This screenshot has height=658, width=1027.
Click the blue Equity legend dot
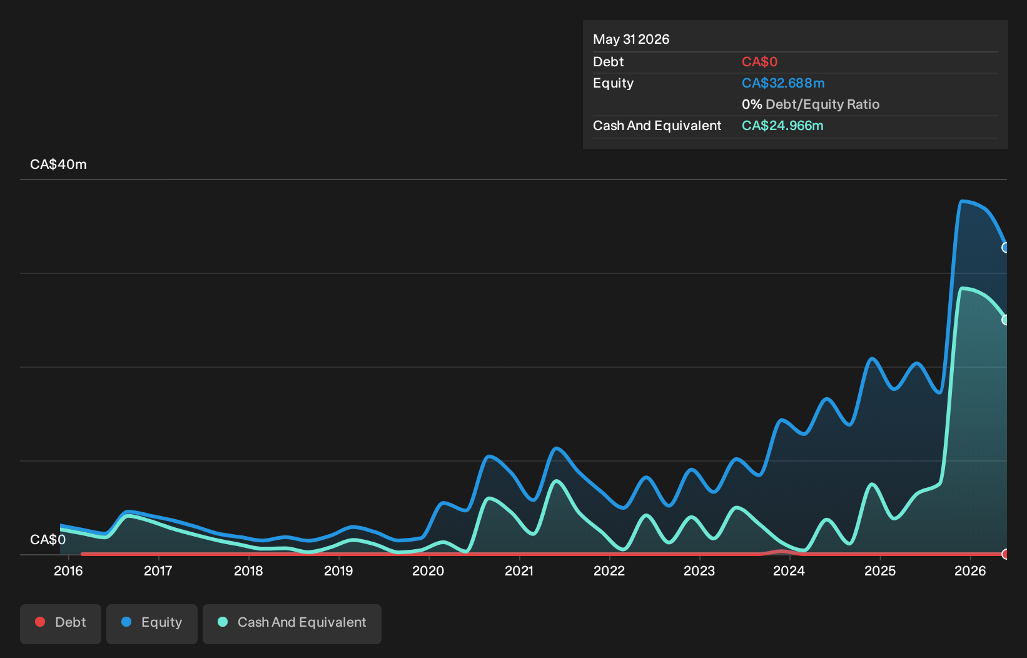pyautogui.click(x=126, y=622)
